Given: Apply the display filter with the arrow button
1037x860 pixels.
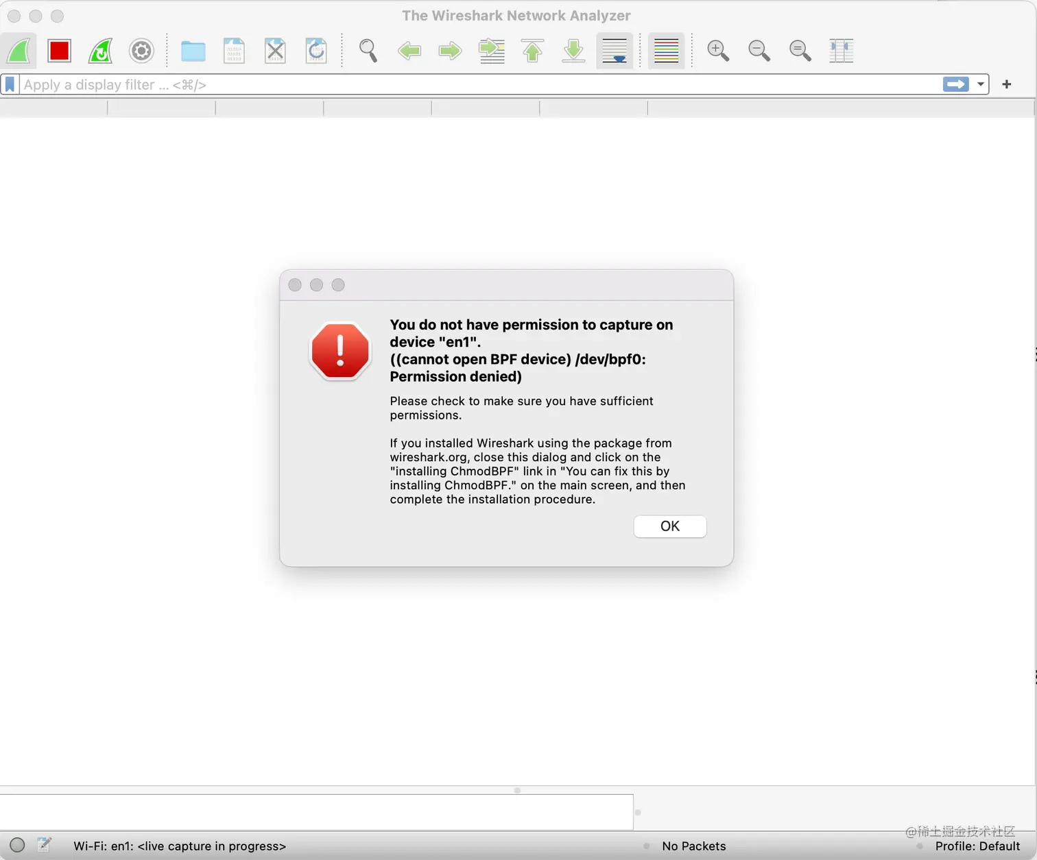Looking at the screenshot, I should [x=956, y=84].
